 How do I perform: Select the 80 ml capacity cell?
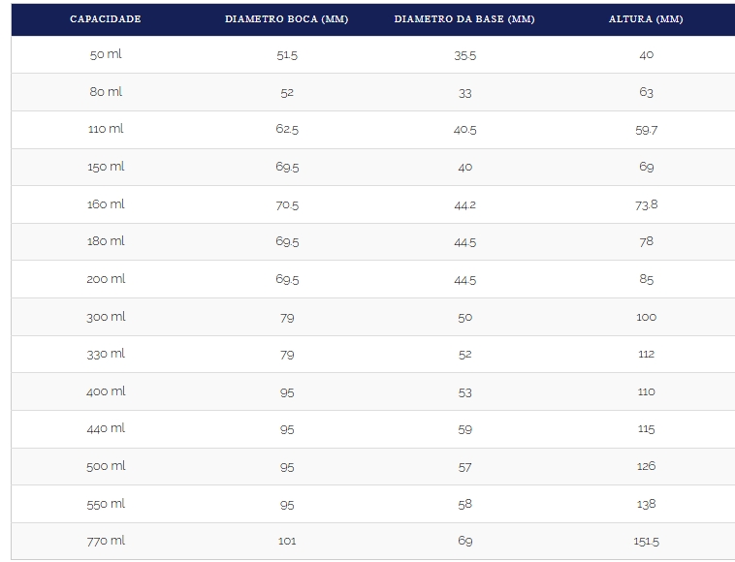106,92
